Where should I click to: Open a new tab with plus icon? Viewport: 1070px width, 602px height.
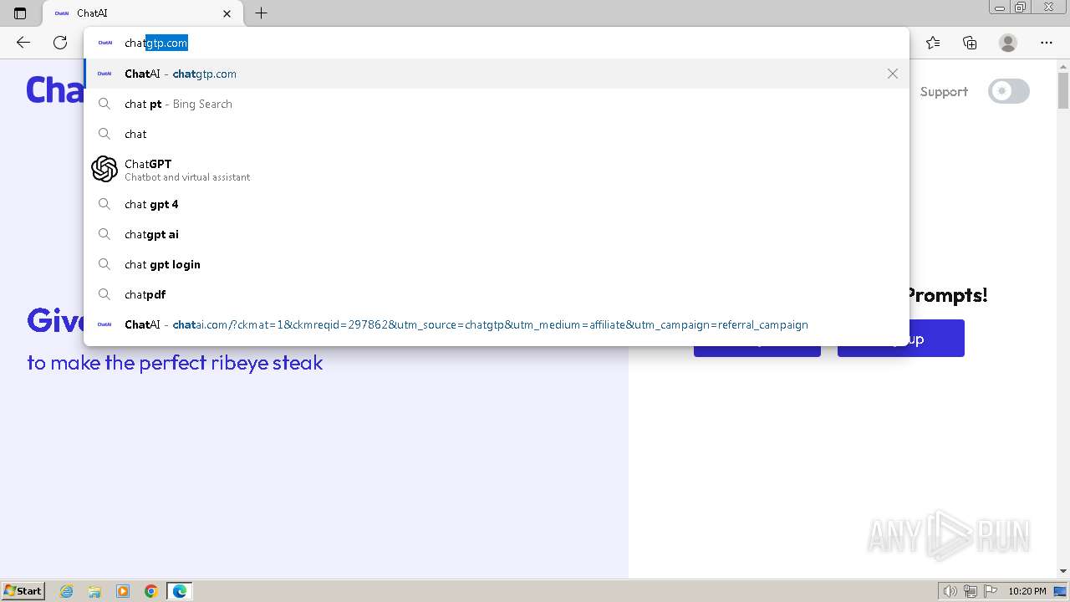pos(261,13)
